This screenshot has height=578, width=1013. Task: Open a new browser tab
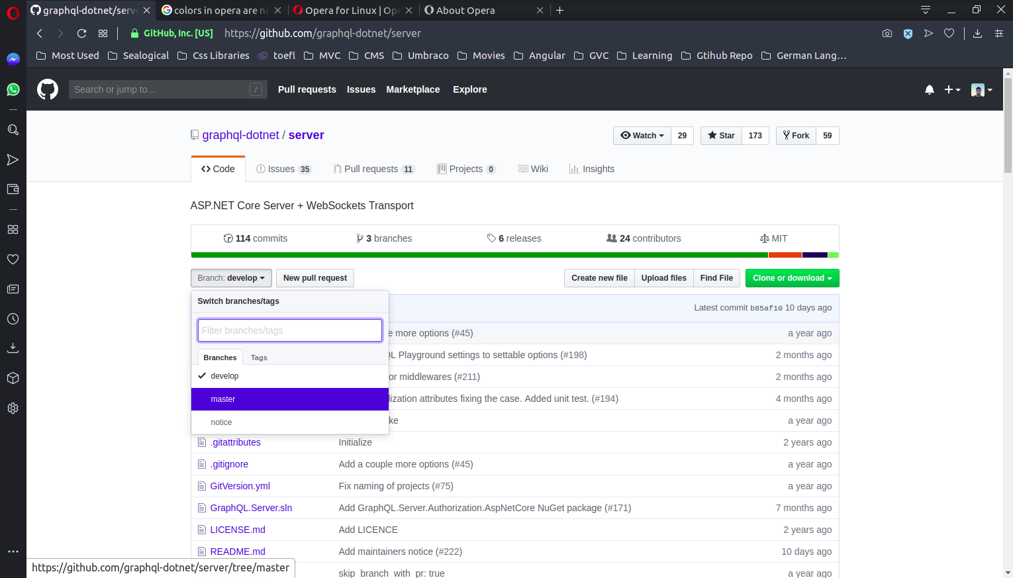[560, 10]
